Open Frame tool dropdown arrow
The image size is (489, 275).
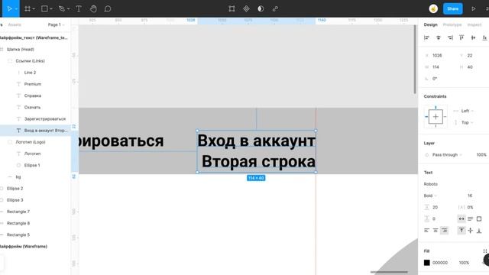coord(34,9)
